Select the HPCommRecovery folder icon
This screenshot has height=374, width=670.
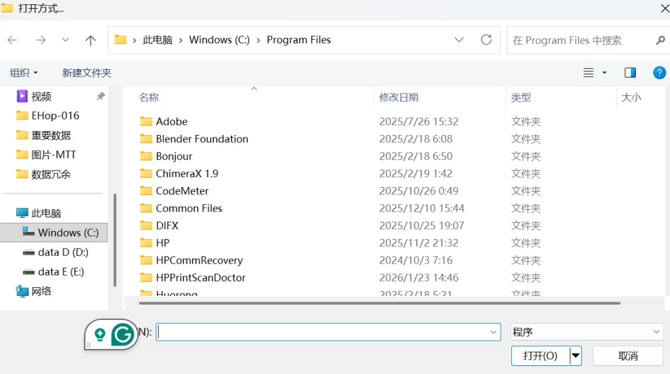[x=146, y=260]
